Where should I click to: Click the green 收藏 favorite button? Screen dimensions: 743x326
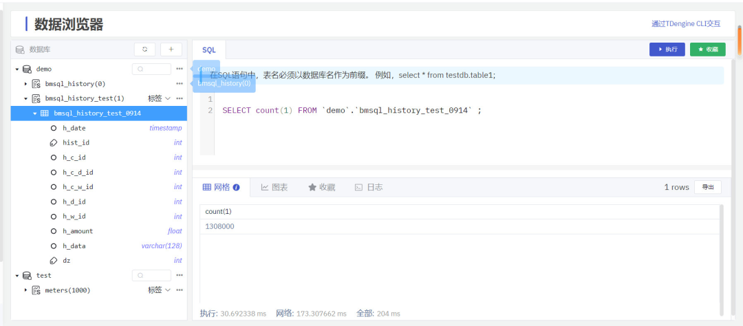point(708,50)
